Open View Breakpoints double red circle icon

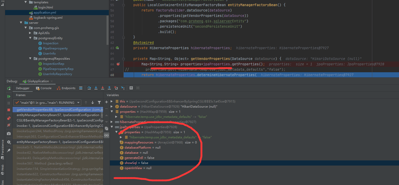(x=9, y=118)
